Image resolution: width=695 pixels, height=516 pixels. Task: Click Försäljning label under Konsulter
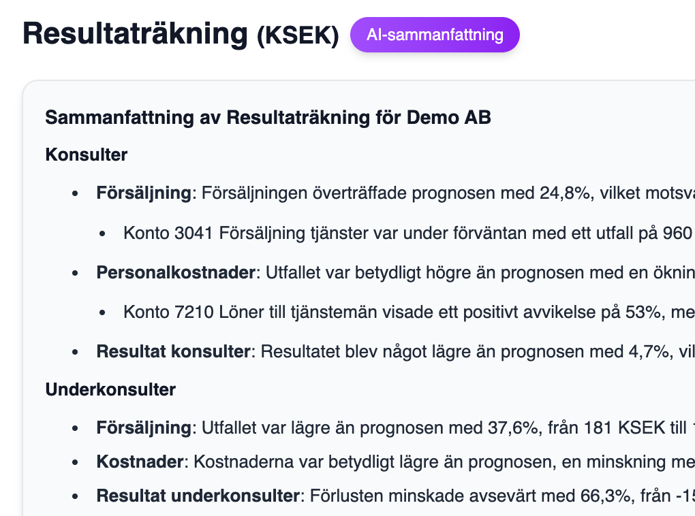pyautogui.click(x=143, y=193)
